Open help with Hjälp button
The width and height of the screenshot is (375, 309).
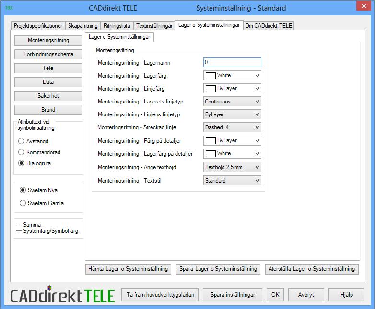[x=347, y=295]
